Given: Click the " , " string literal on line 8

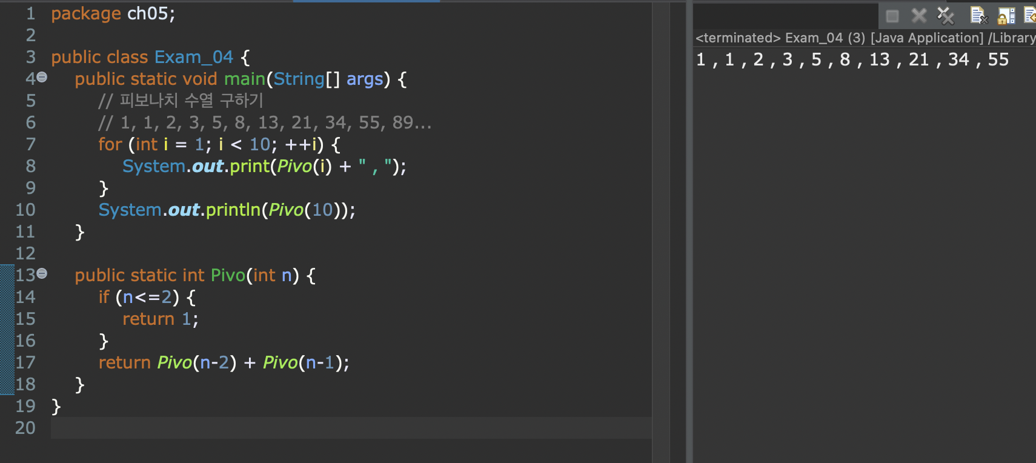Looking at the screenshot, I should click(376, 166).
